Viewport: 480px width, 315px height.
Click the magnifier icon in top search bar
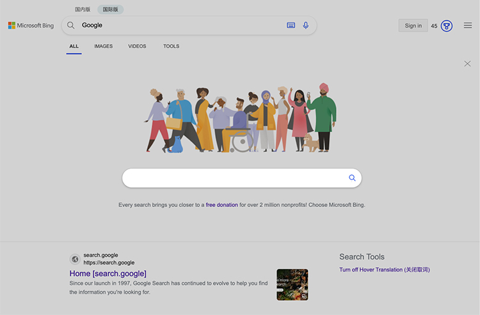pyautogui.click(x=70, y=26)
